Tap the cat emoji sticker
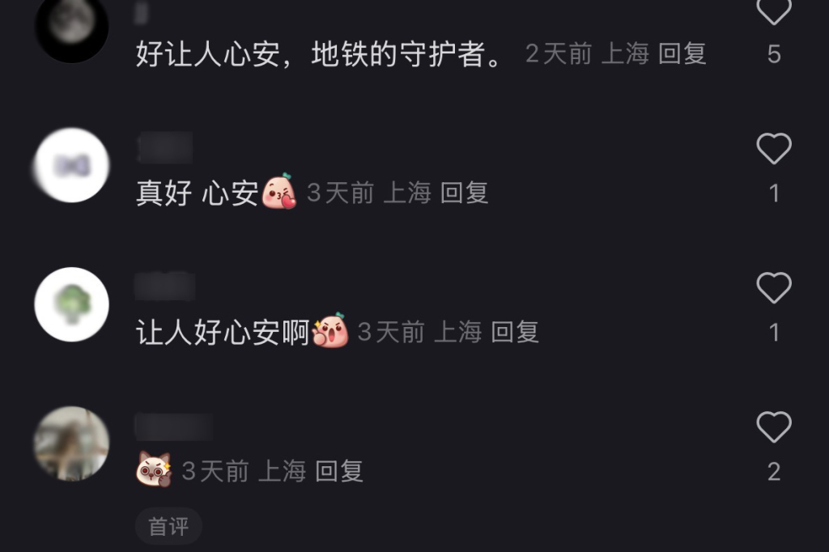The image size is (829, 552). (154, 469)
